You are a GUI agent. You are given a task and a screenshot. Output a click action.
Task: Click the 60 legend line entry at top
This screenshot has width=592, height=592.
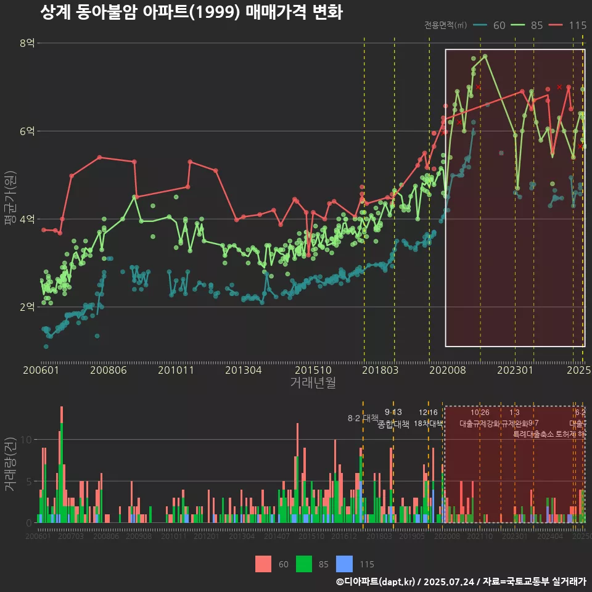tap(489, 25)
